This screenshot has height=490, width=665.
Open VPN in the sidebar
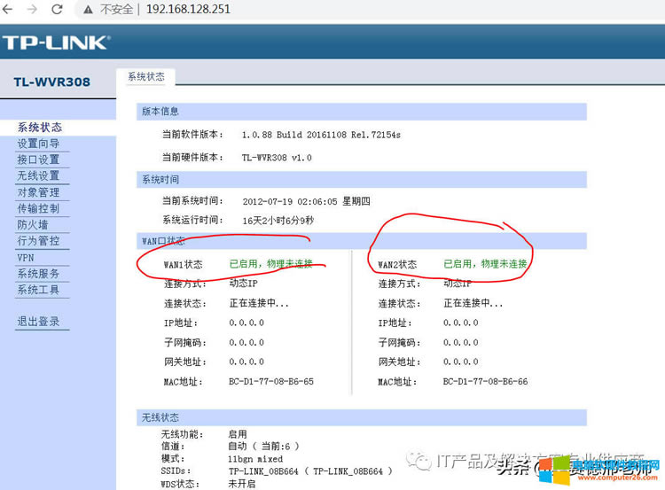pyautogui.click(x=26, y=257)
